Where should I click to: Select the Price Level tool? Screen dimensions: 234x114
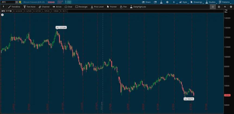[x=97, y=7]
